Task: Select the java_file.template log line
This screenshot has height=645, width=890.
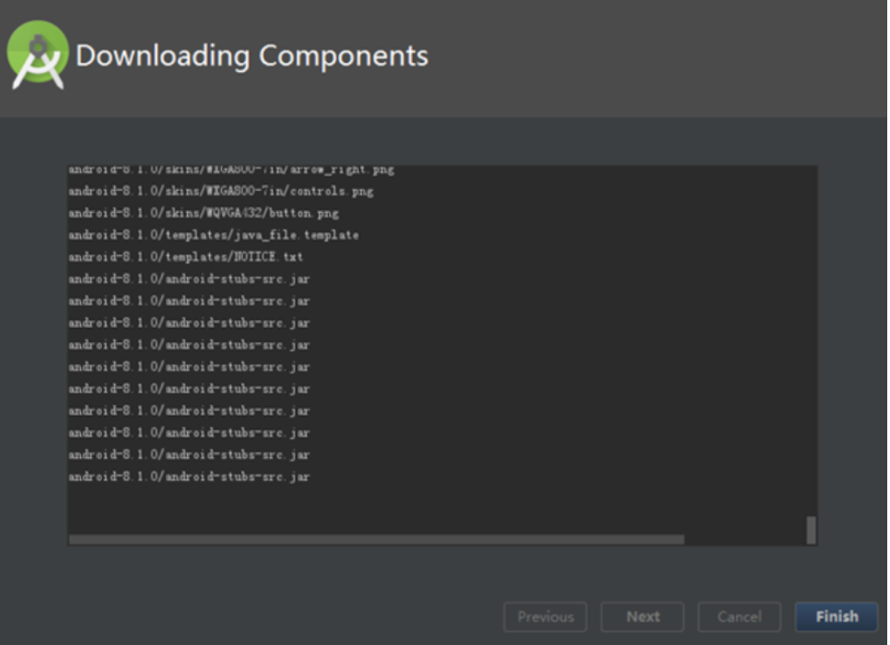Action: [x=212, y=236]
